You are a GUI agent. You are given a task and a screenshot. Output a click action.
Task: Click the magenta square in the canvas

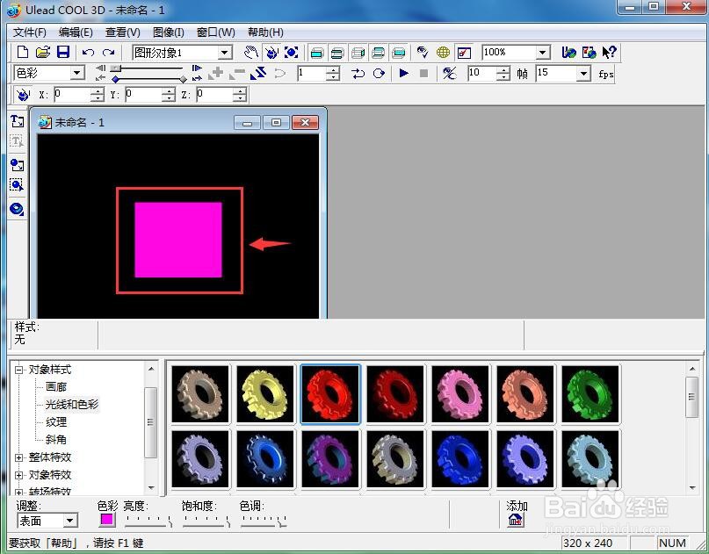tap(178, 240)
